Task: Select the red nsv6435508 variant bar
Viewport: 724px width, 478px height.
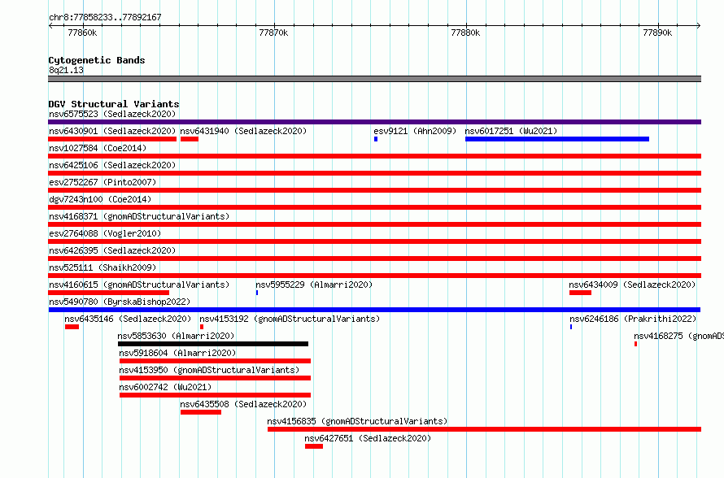Action: 201,412
